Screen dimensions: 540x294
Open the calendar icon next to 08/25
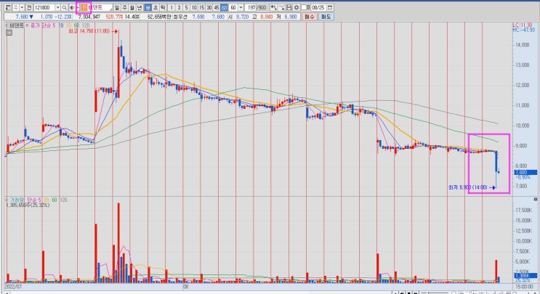[329, 7]
